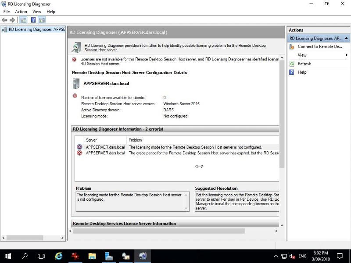351x263 pixels.
Task: Click the Licensing mode Not configured value
Action: pos(175,116)
